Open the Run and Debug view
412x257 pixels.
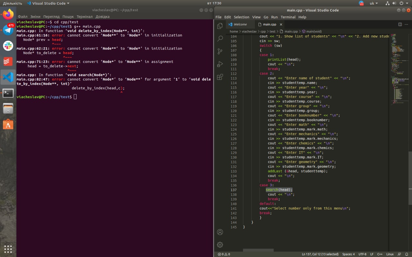220,64
